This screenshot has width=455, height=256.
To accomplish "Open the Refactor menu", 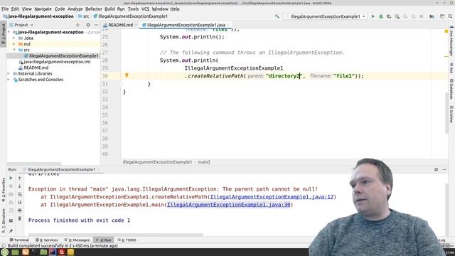I will click(x=93, y=9).
